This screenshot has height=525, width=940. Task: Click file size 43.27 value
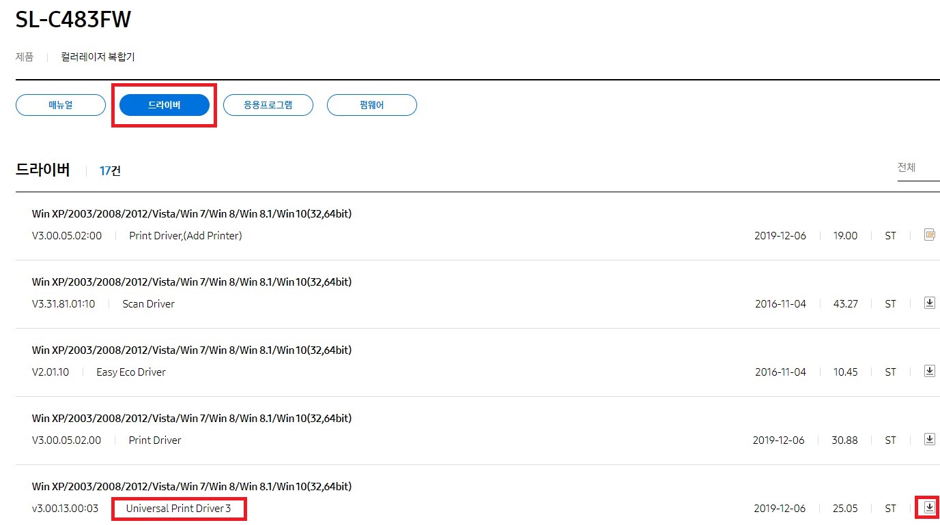(x=846, y=304)
